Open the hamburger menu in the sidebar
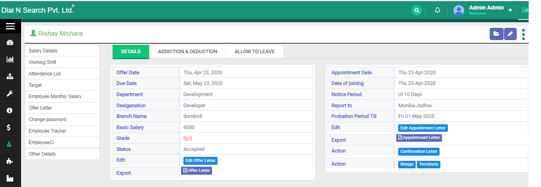541x187 pixels. click(10, 26)
